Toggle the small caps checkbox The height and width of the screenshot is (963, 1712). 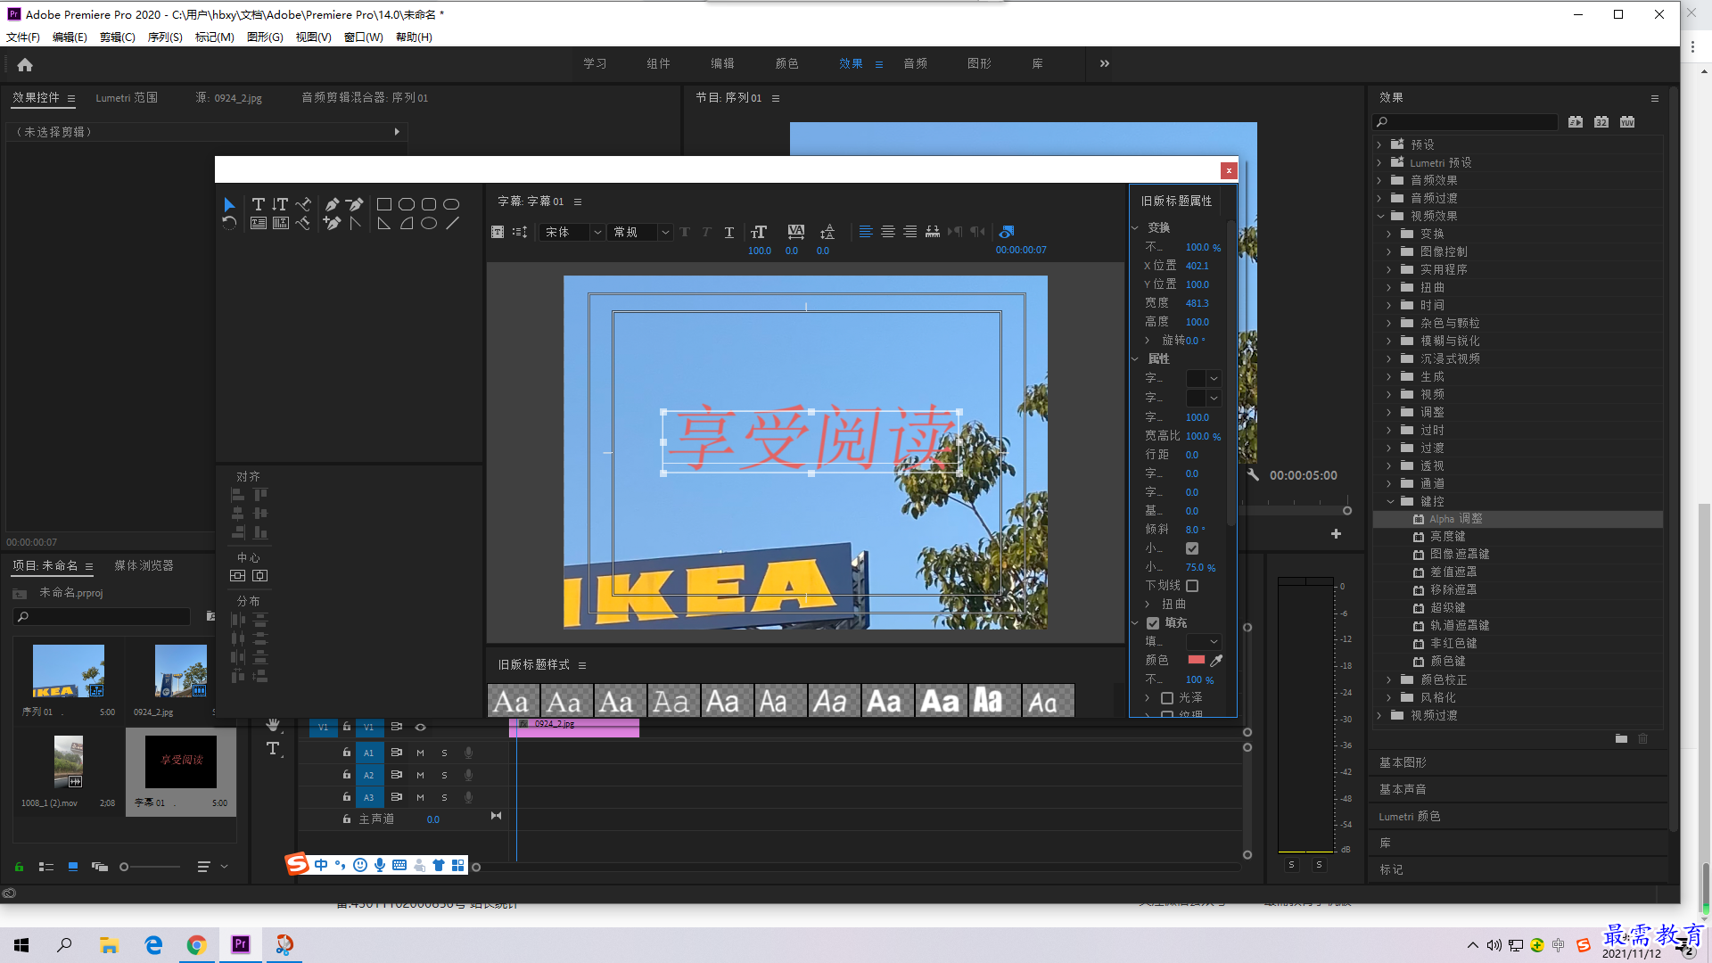coord(1192,548)
